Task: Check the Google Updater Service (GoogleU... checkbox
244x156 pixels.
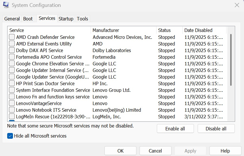Action: (12, 77)
